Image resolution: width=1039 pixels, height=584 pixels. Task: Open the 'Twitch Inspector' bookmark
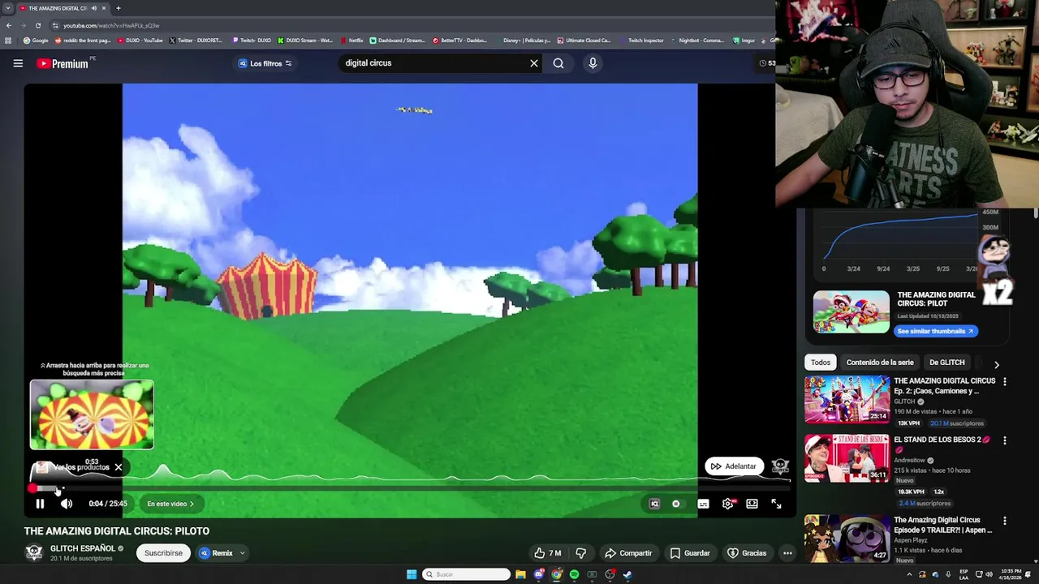point(642,40)
